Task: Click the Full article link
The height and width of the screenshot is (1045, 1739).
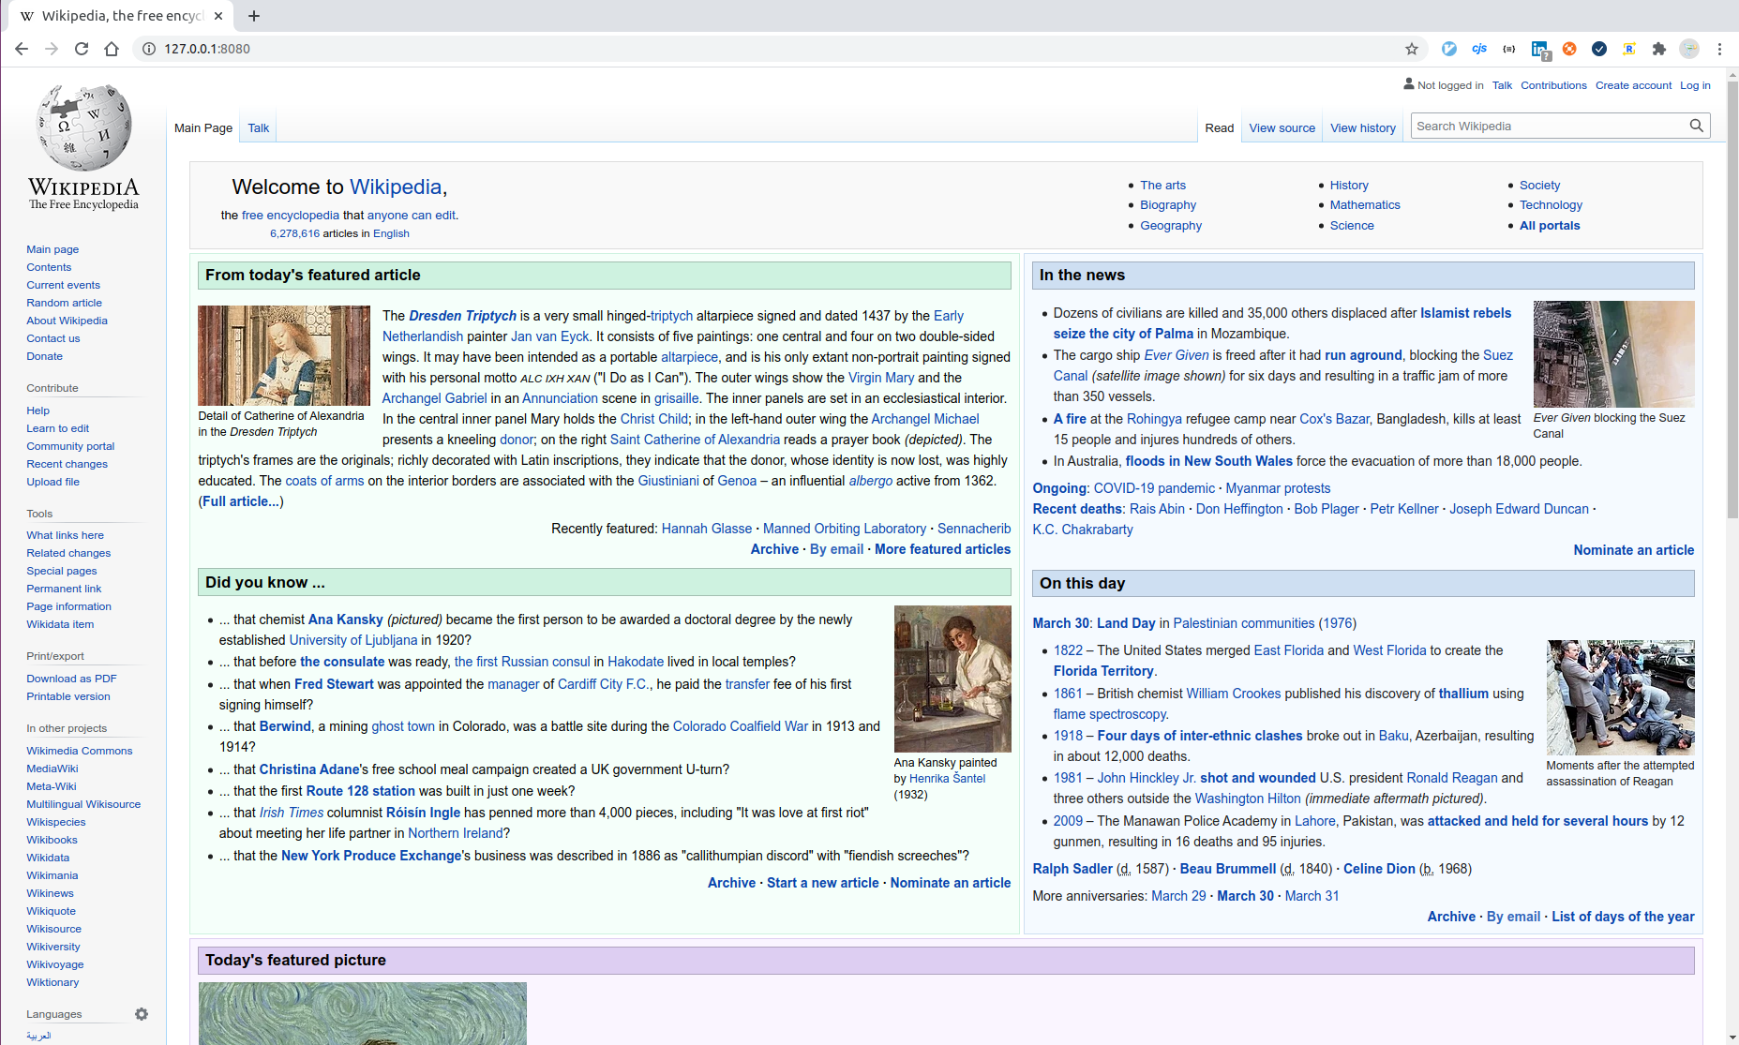Action: (240, 501)
